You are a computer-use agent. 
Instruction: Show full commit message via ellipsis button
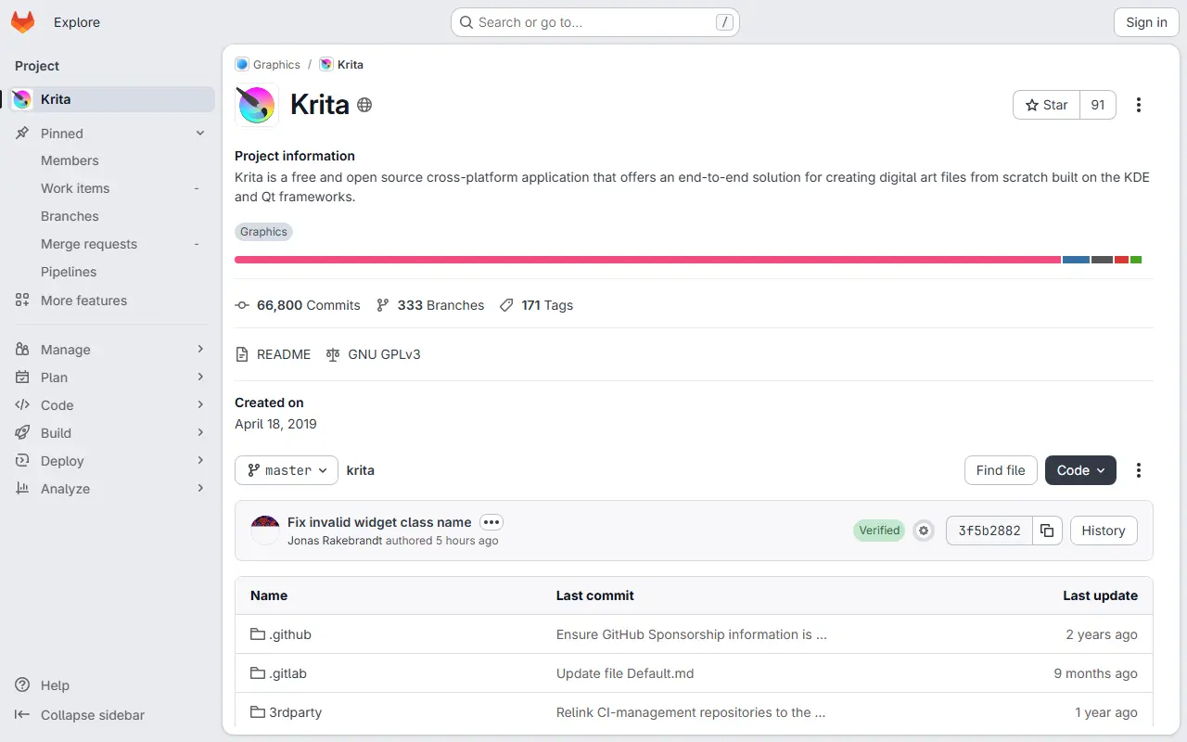pyautogui.click(x=491, y=522)
